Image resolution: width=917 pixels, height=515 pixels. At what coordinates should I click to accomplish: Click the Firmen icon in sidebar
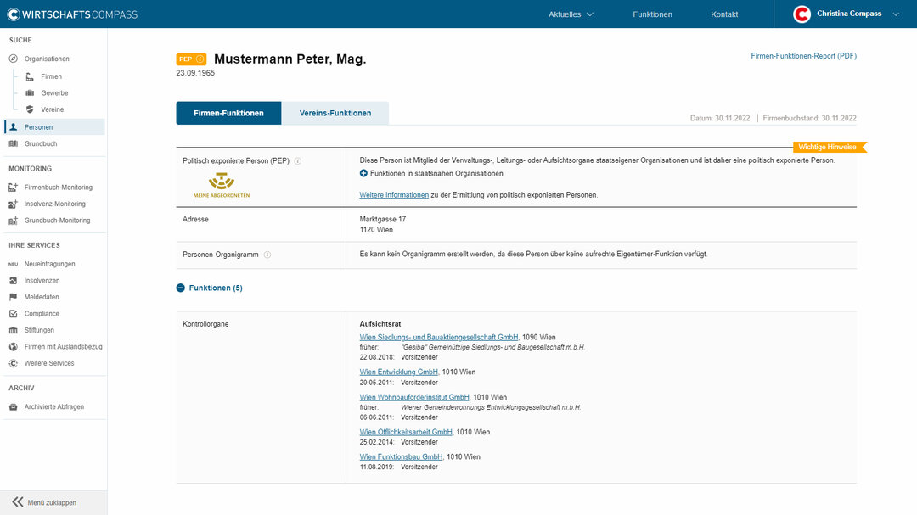tap(30, 76)
